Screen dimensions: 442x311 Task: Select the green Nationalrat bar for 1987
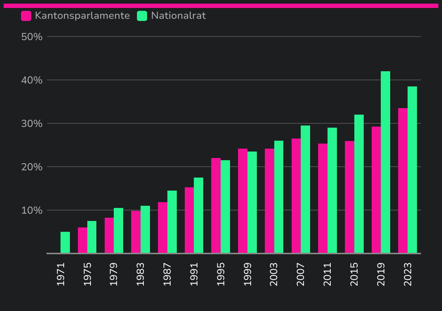point(172,222)
